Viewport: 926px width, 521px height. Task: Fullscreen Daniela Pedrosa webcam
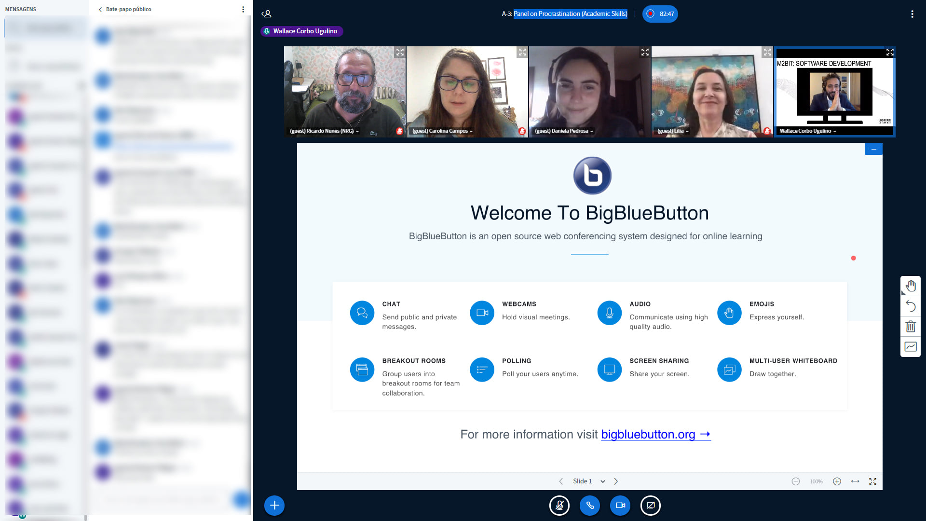click(x=645, y=52)
